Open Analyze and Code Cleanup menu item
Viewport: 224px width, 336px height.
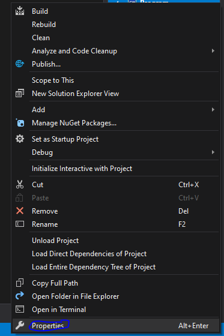pyautogui.click(x=115, y=51)
